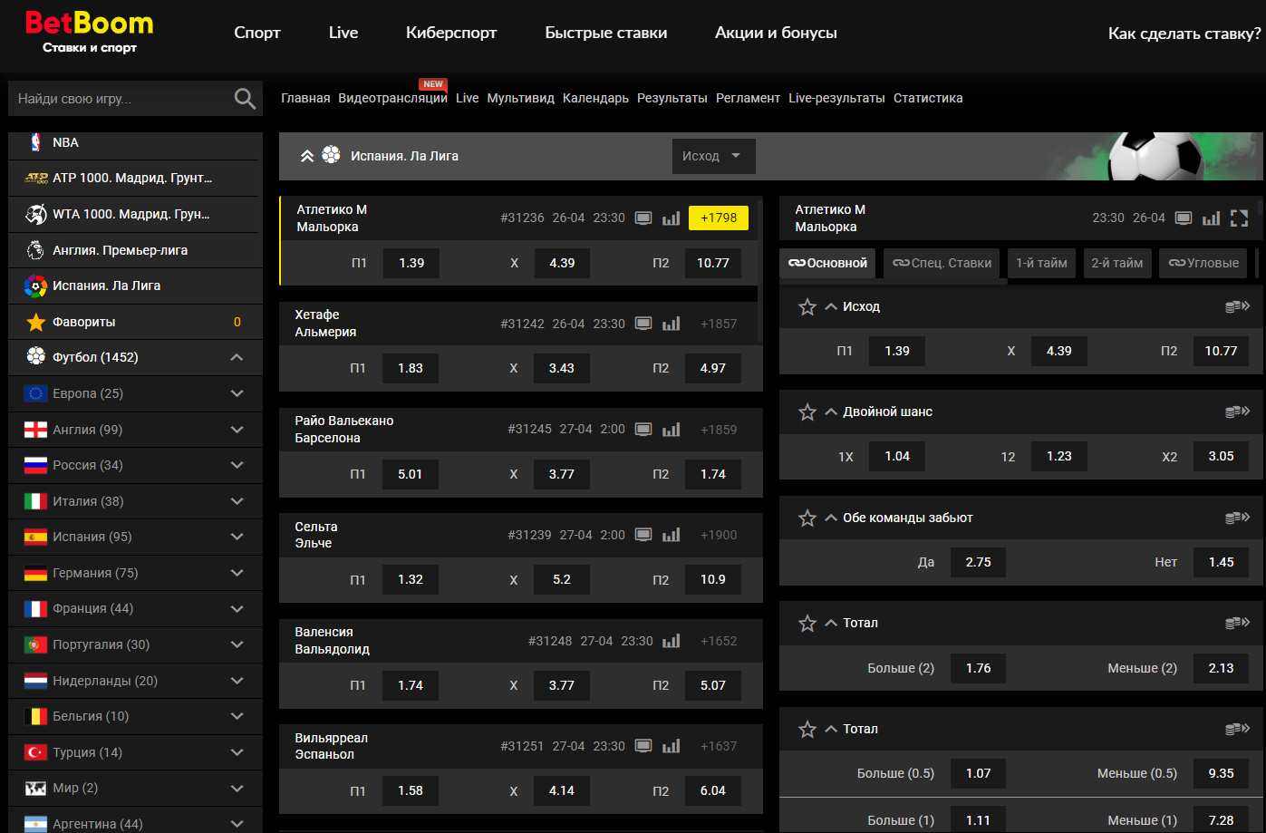Expand the Англия (99) category
Screen dimensions: 1266x833
click(x=237, y=430)
